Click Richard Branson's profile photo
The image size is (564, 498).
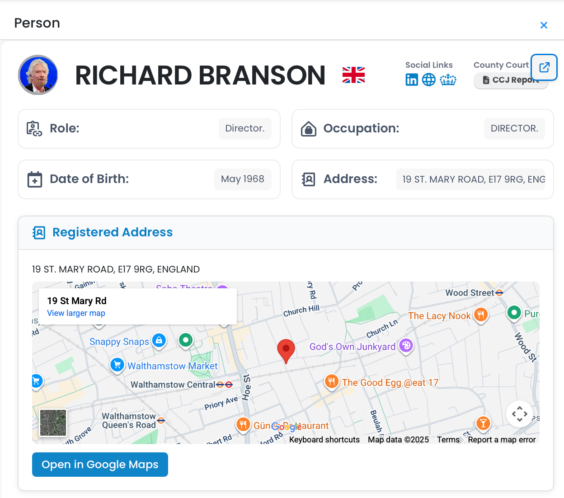(38, 75)
